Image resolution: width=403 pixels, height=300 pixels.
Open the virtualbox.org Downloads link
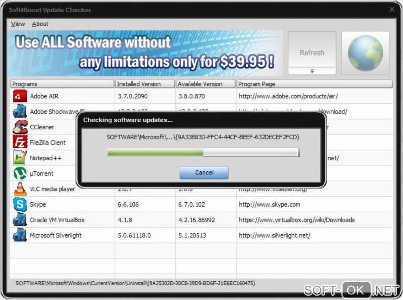click(x=297, y=220)
